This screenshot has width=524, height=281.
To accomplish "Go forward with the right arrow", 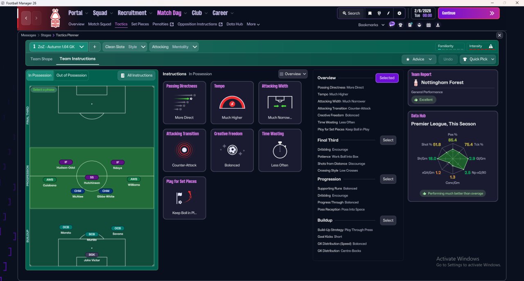I will pyautogui.click(x=36, y=18).
